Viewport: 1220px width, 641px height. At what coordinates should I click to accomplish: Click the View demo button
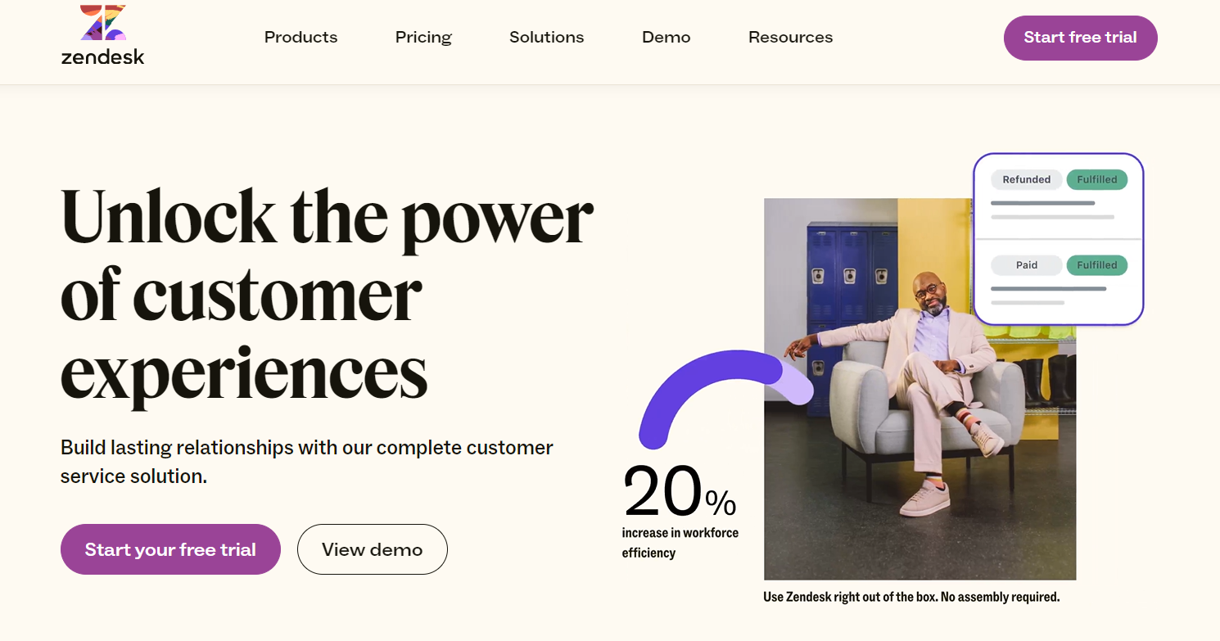coord(372,549)
